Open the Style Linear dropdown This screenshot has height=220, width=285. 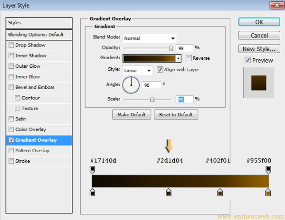137,70
